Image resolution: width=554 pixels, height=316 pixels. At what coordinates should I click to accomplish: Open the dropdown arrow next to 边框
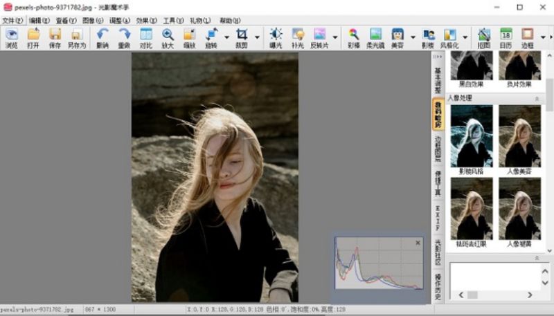542,37
